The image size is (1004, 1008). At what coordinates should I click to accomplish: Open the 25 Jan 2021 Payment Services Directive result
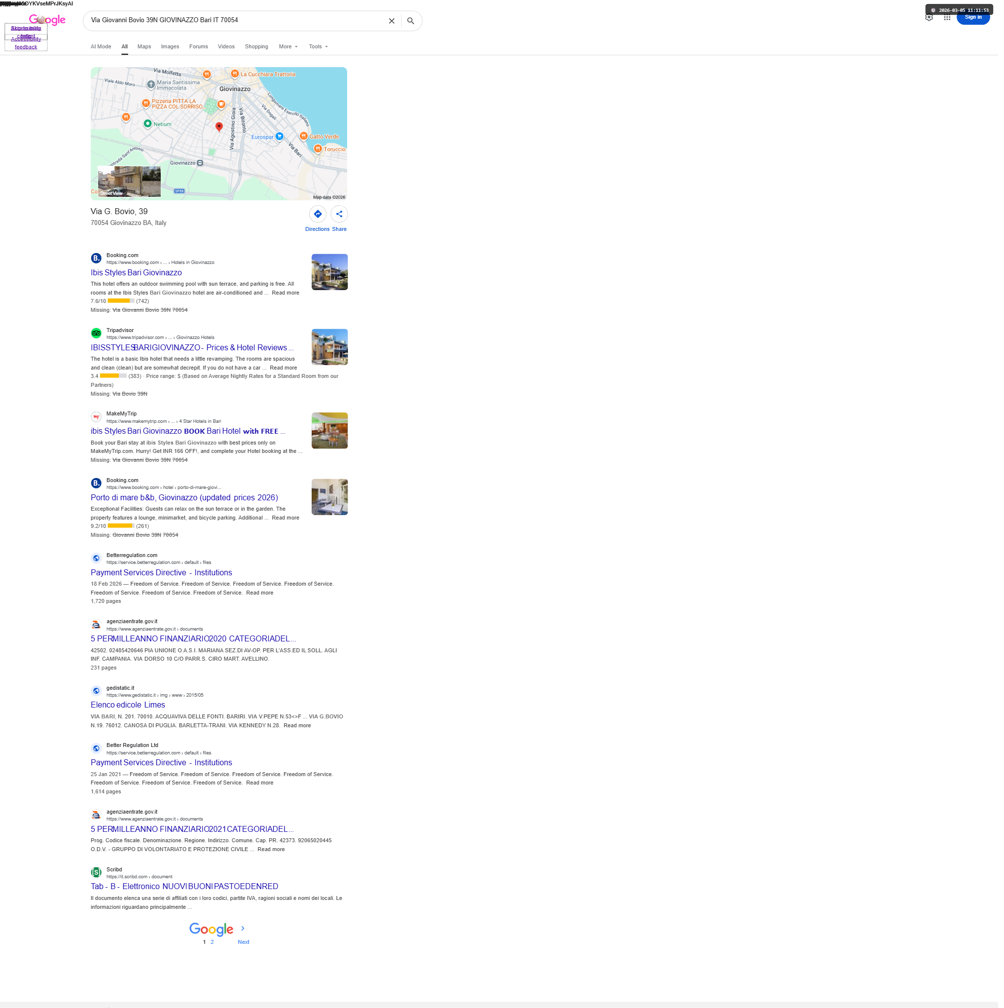click(x=162, y=767)
